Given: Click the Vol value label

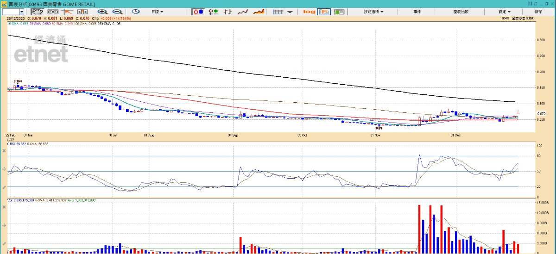Looking at the screenshot, I should [20, 200].
